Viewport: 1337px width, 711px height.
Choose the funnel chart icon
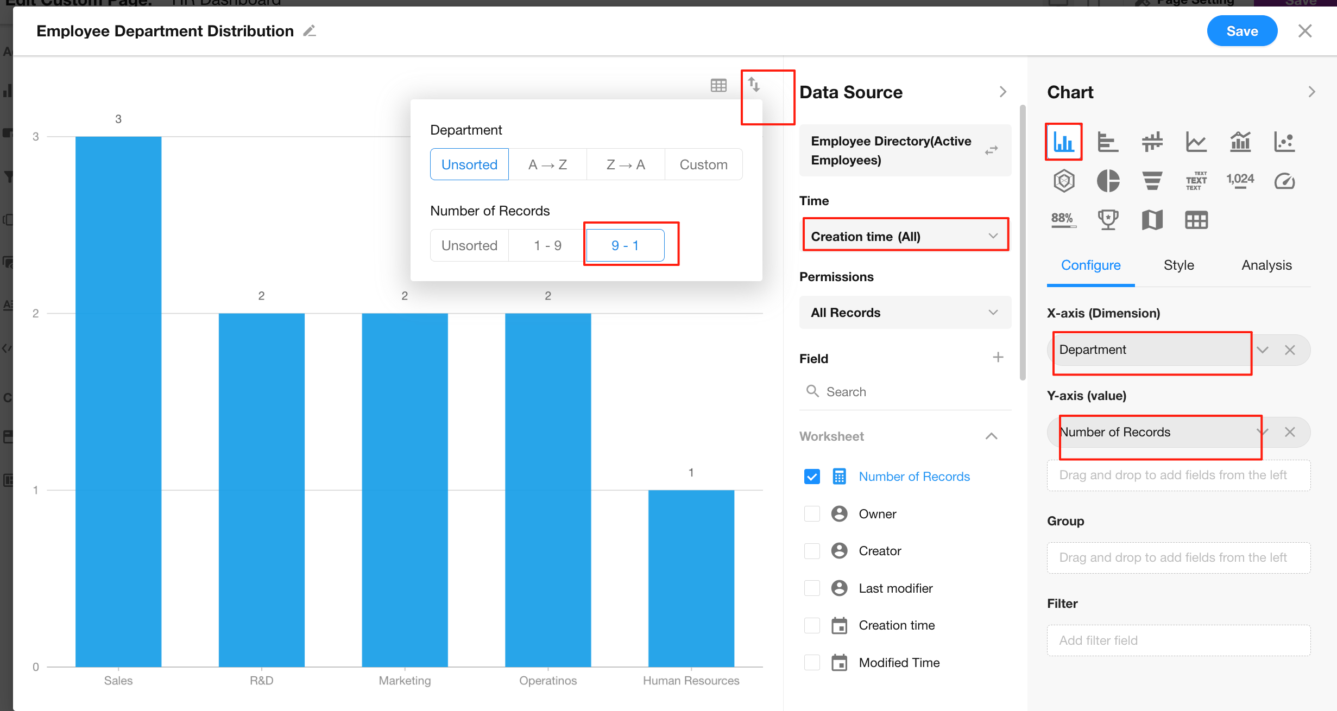coord(1152,181)
